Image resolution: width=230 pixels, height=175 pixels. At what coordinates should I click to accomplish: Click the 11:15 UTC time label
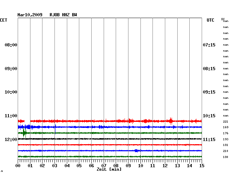pyautogui.click(x=209, y=140)
